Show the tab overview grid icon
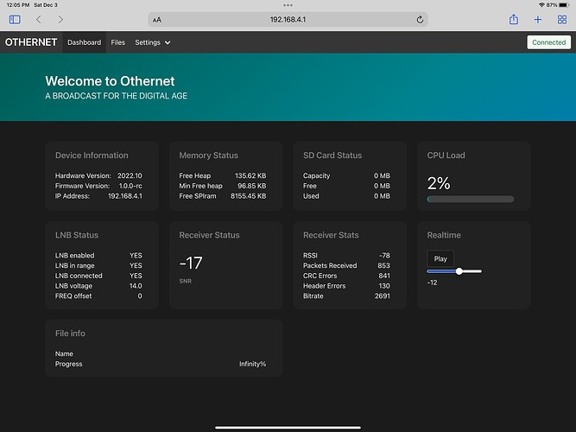Image resolution: width=576 pixels, height=432 pixels. [562, 20]
